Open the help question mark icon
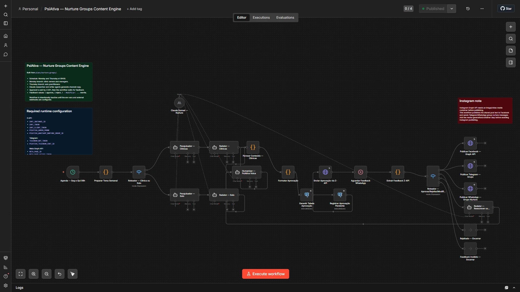This screenshot has width=520, height=292. [x=6, y=276]
